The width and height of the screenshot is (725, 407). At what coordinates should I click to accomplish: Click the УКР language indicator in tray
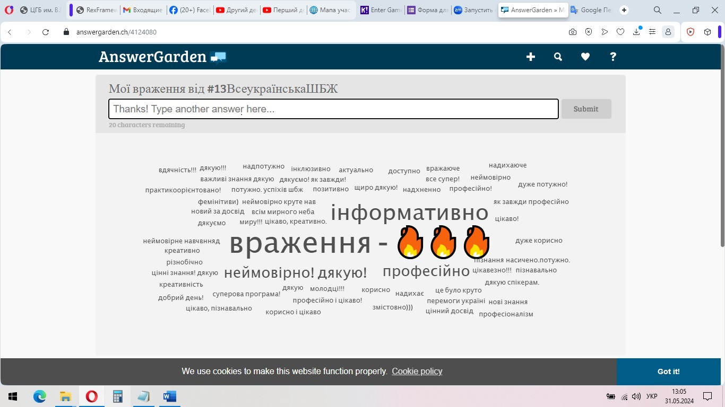pyautogui.click(x=652, y=396)
